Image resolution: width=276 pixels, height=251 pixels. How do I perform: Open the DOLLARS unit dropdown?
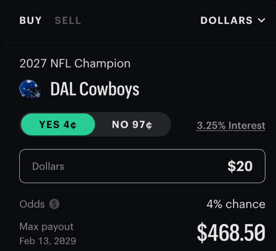(x=233, y=20)
